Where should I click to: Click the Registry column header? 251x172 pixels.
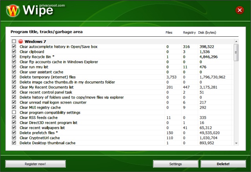point(189,32)
